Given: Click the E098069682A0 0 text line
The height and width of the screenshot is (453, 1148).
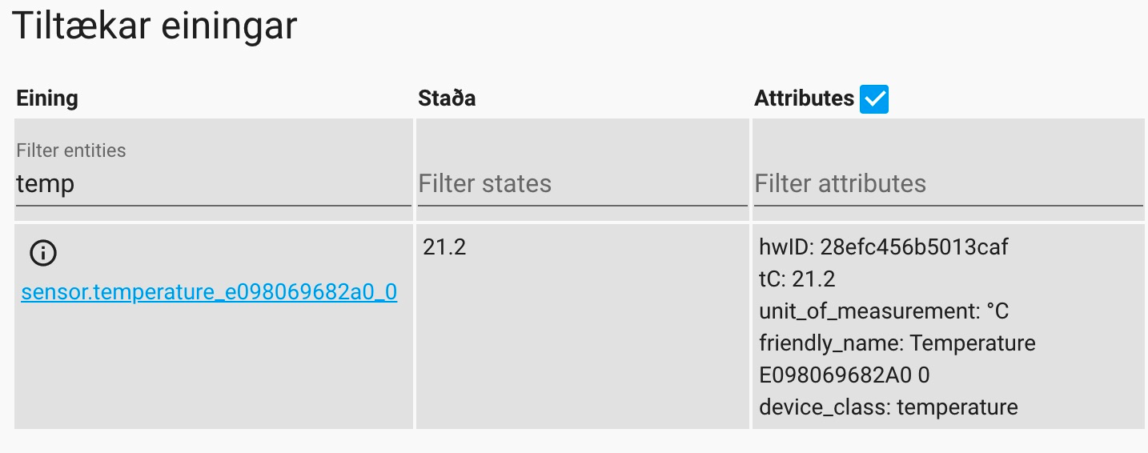Looking at the screenshot, I should [844, 375].
